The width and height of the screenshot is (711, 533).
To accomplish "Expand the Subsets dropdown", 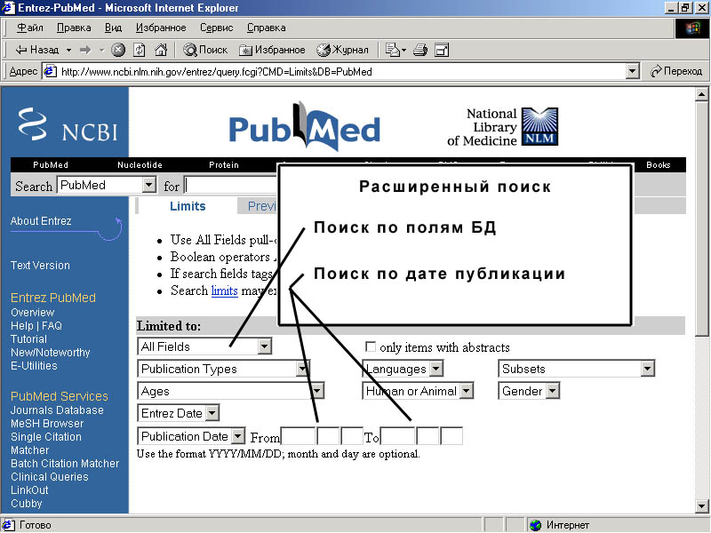I will pos(648,369).
